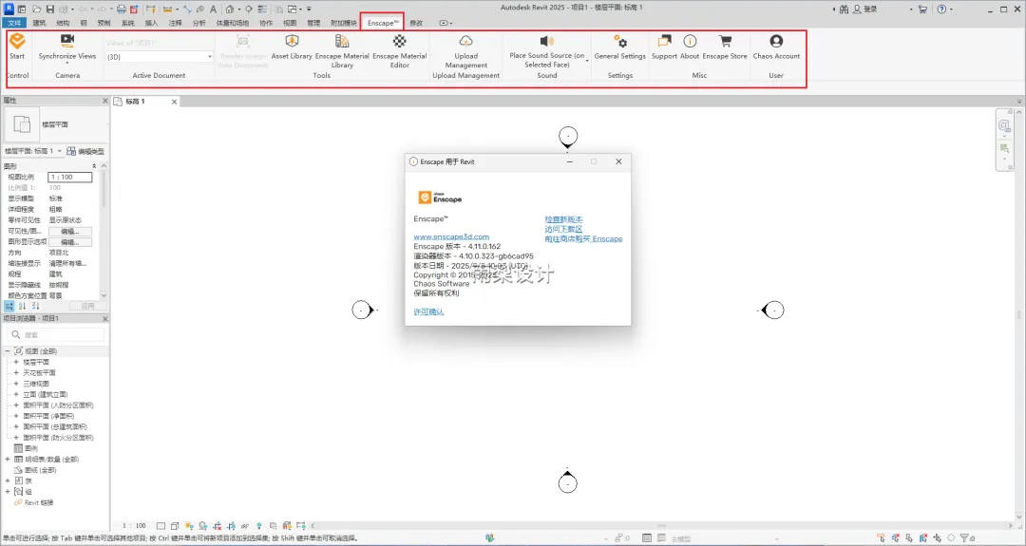The height and width of the screenshot is (546, 1026).
Task: Open Help question mark icon
Action: [x=941, y=9]
